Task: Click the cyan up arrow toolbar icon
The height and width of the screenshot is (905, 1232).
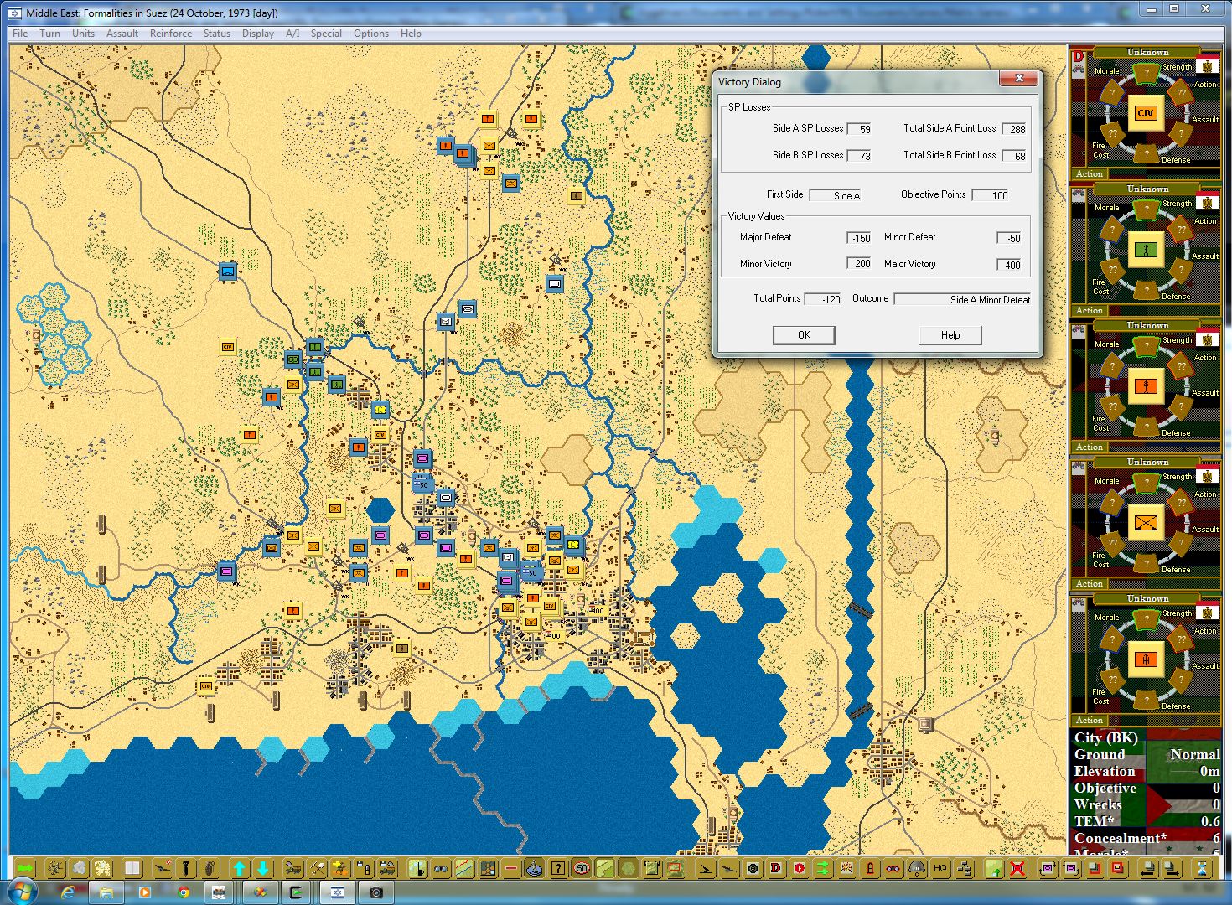Action: pyautogui.click(x=240, y=868)
